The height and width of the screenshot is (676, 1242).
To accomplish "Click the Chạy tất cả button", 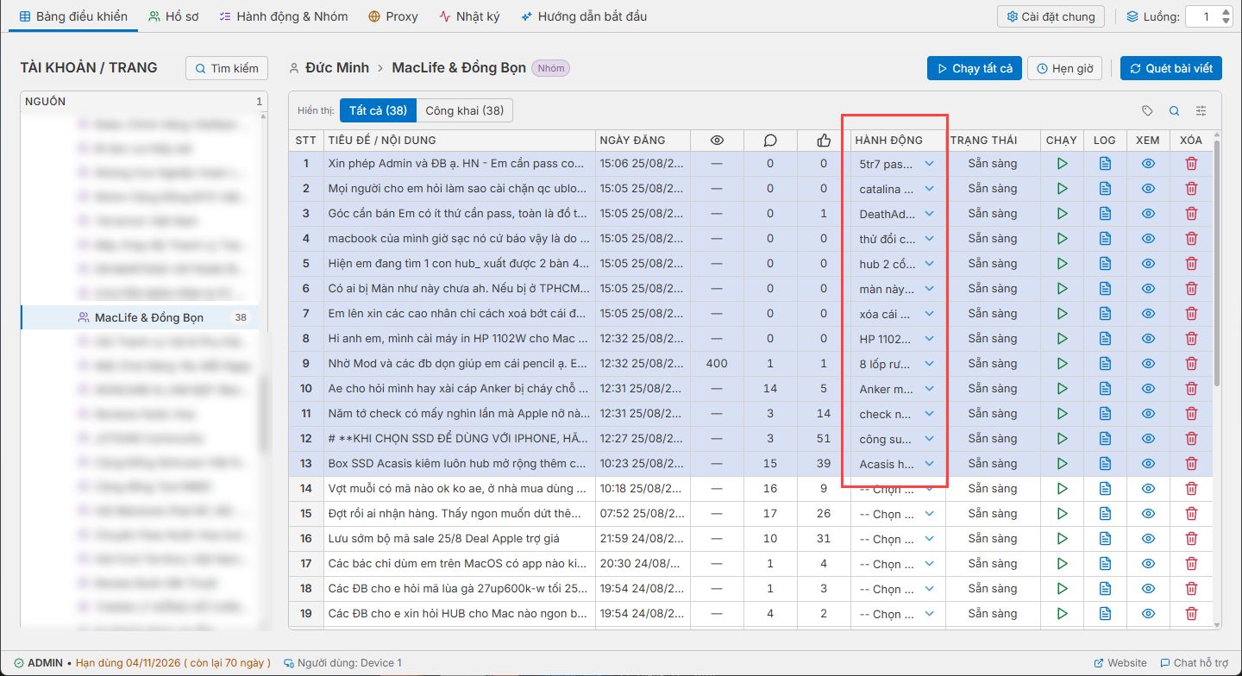I will click(x=974, y=68).
